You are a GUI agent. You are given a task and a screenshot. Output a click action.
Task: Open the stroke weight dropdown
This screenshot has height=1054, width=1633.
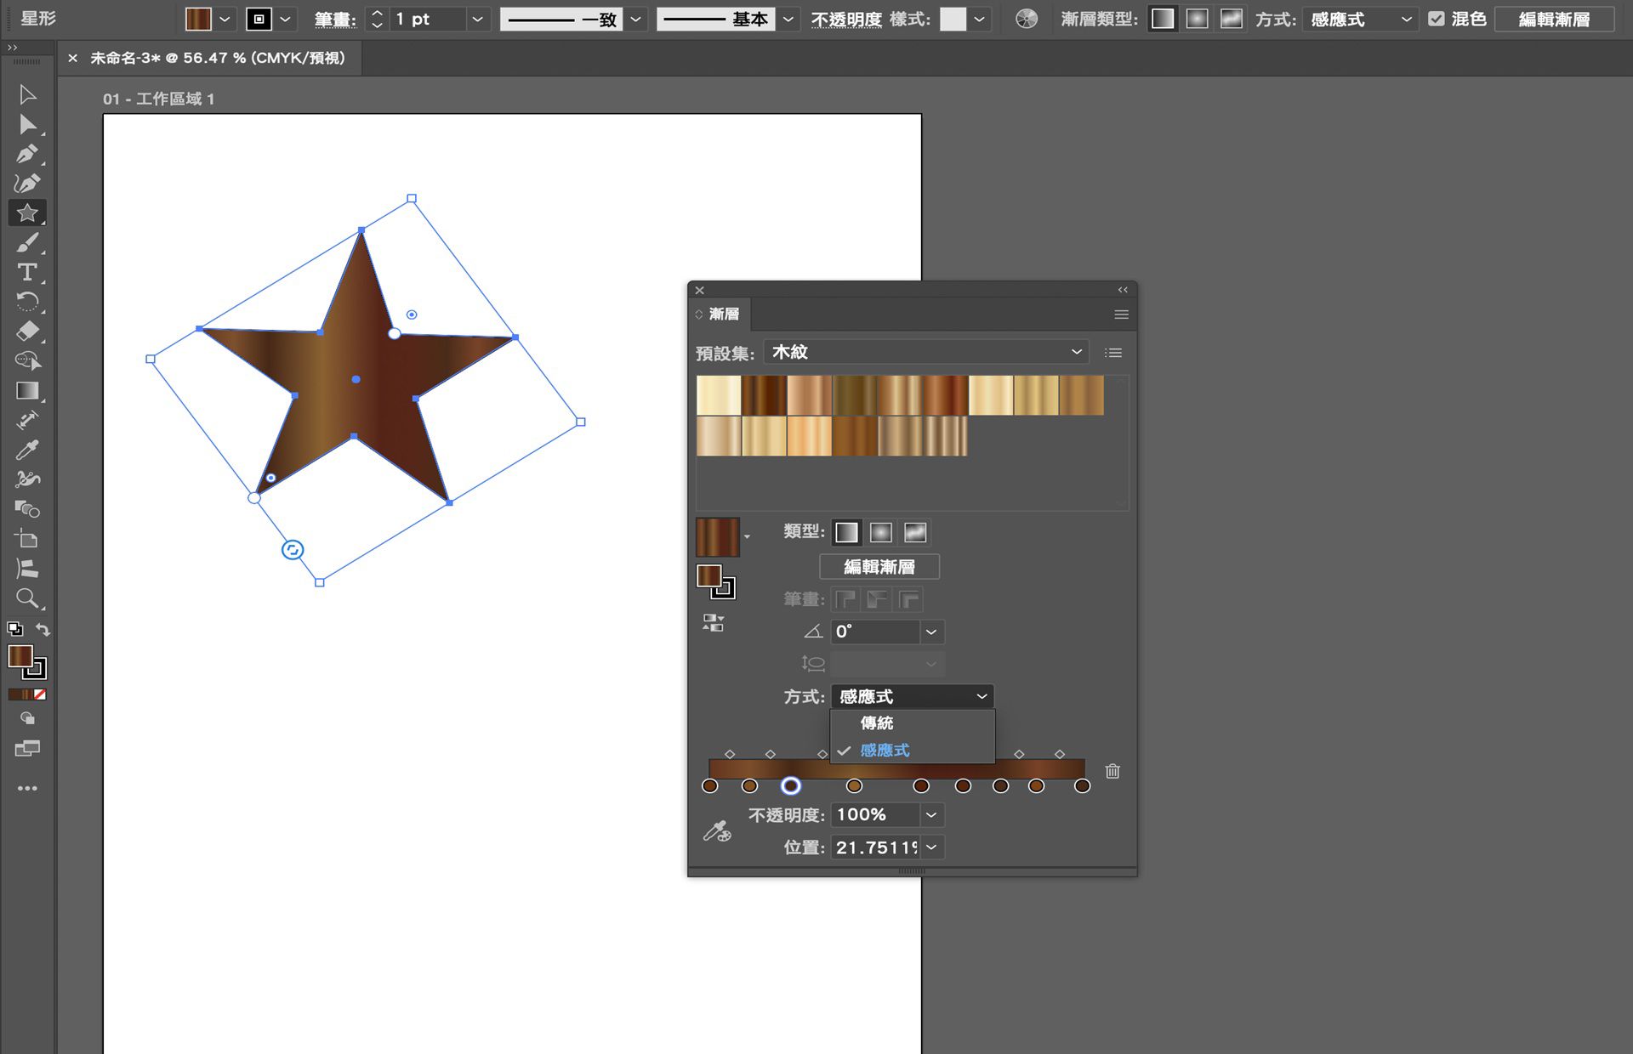[477, 19]
